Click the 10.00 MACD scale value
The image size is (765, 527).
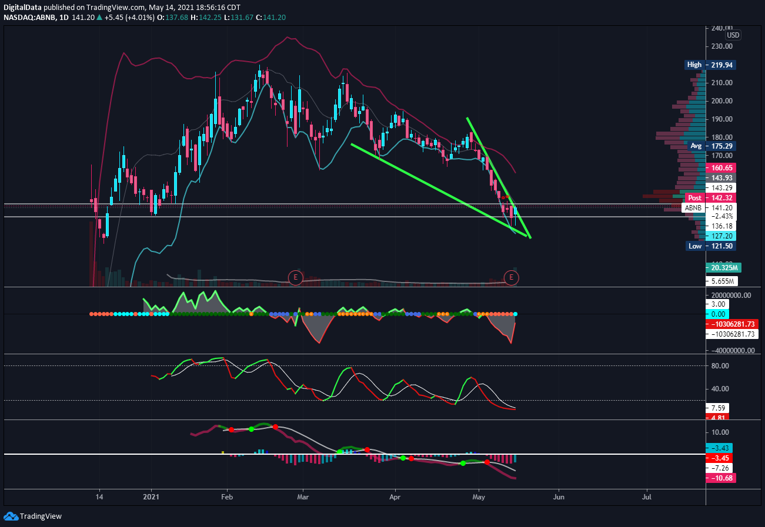pos(720,432)
